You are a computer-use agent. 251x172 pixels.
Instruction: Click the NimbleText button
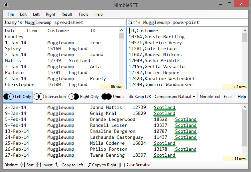210,97
